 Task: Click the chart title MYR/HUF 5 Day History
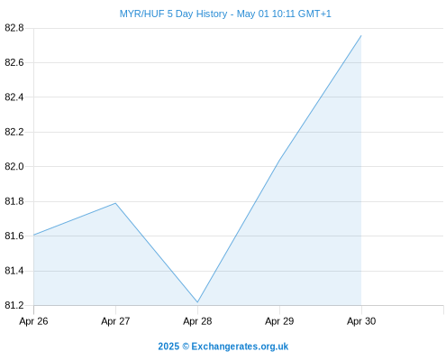coord(173,14)
